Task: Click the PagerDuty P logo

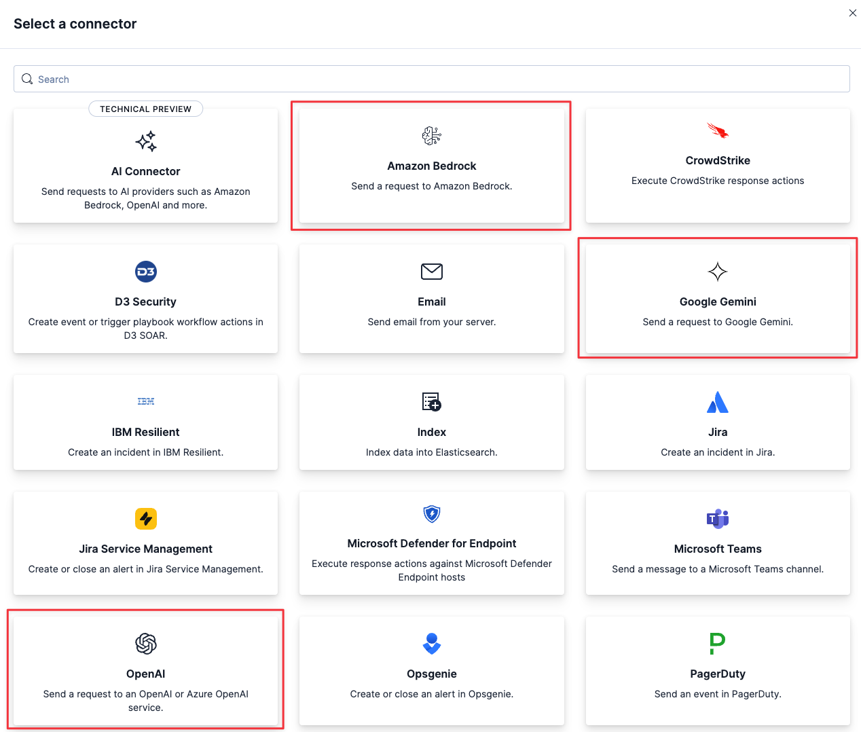Action: tap(718, 644)
